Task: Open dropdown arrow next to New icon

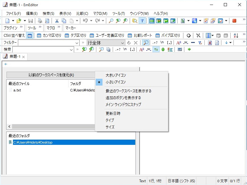Action: tap(13, 21)
